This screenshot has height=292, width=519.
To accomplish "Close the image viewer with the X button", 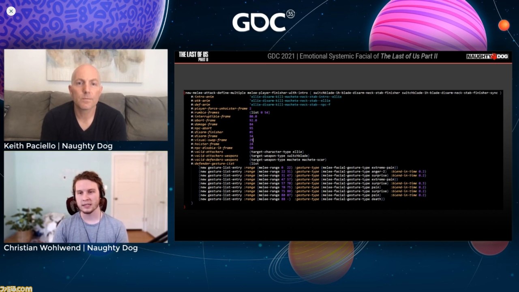I will [x=11, y=11].
